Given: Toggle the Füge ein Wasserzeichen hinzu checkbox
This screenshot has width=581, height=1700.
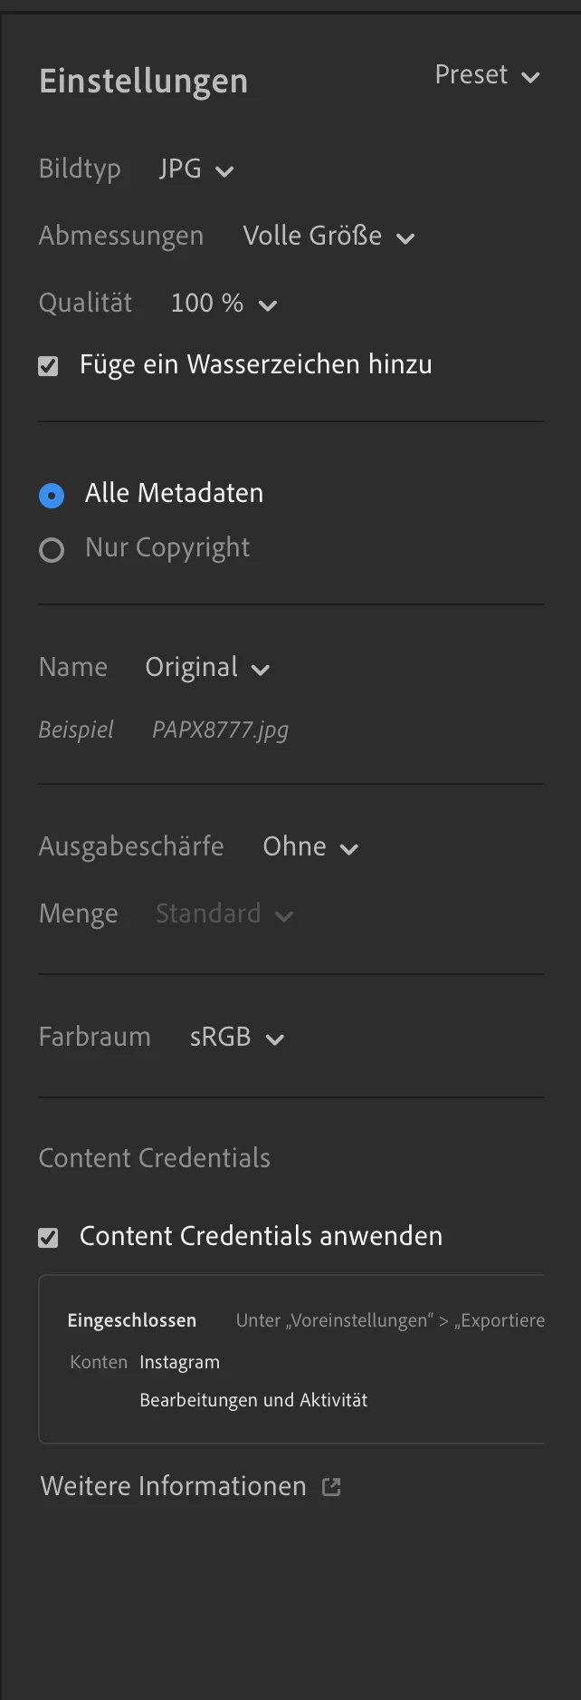Looking at the screenshot, I should click(48, 366).
